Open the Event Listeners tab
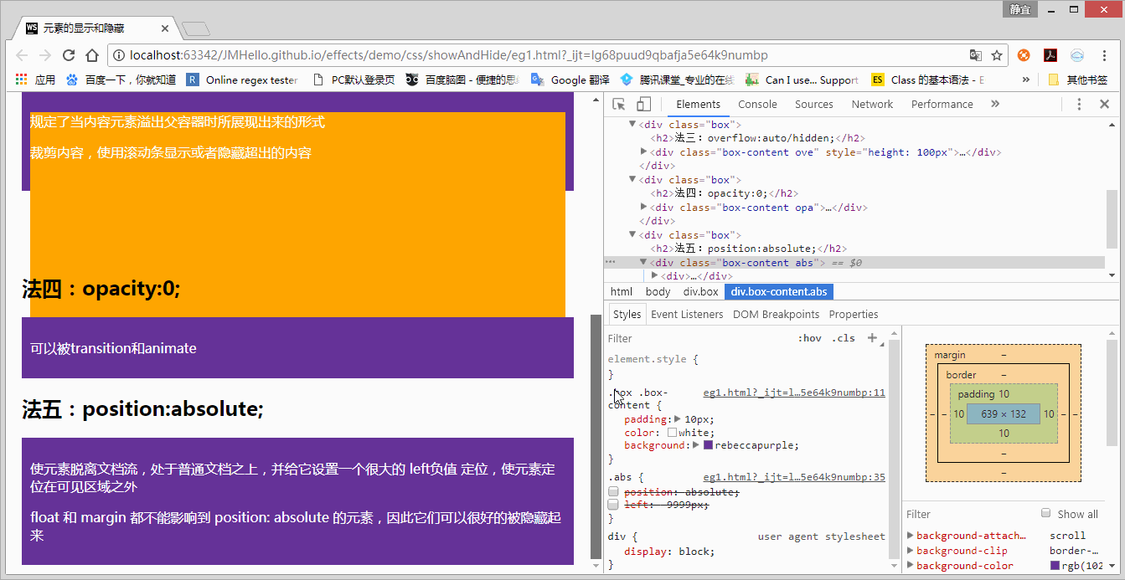 point(687,315)
